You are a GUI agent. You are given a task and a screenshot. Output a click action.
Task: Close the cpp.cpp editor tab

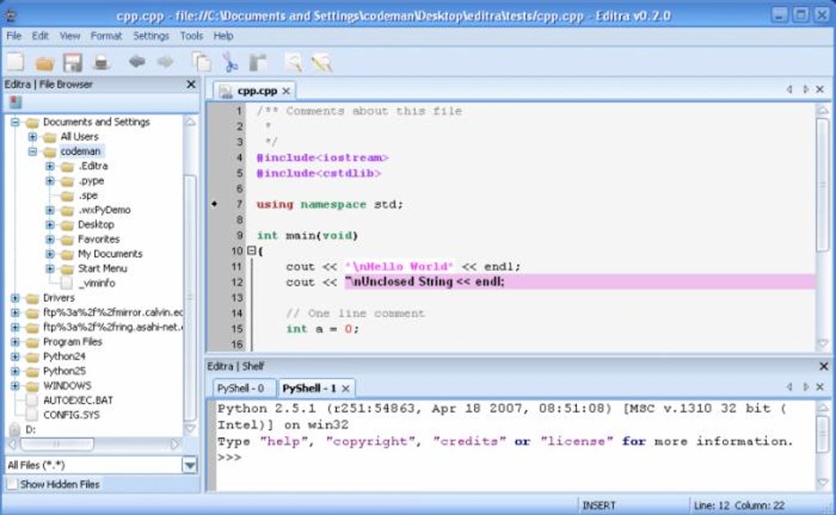(286, 91)
